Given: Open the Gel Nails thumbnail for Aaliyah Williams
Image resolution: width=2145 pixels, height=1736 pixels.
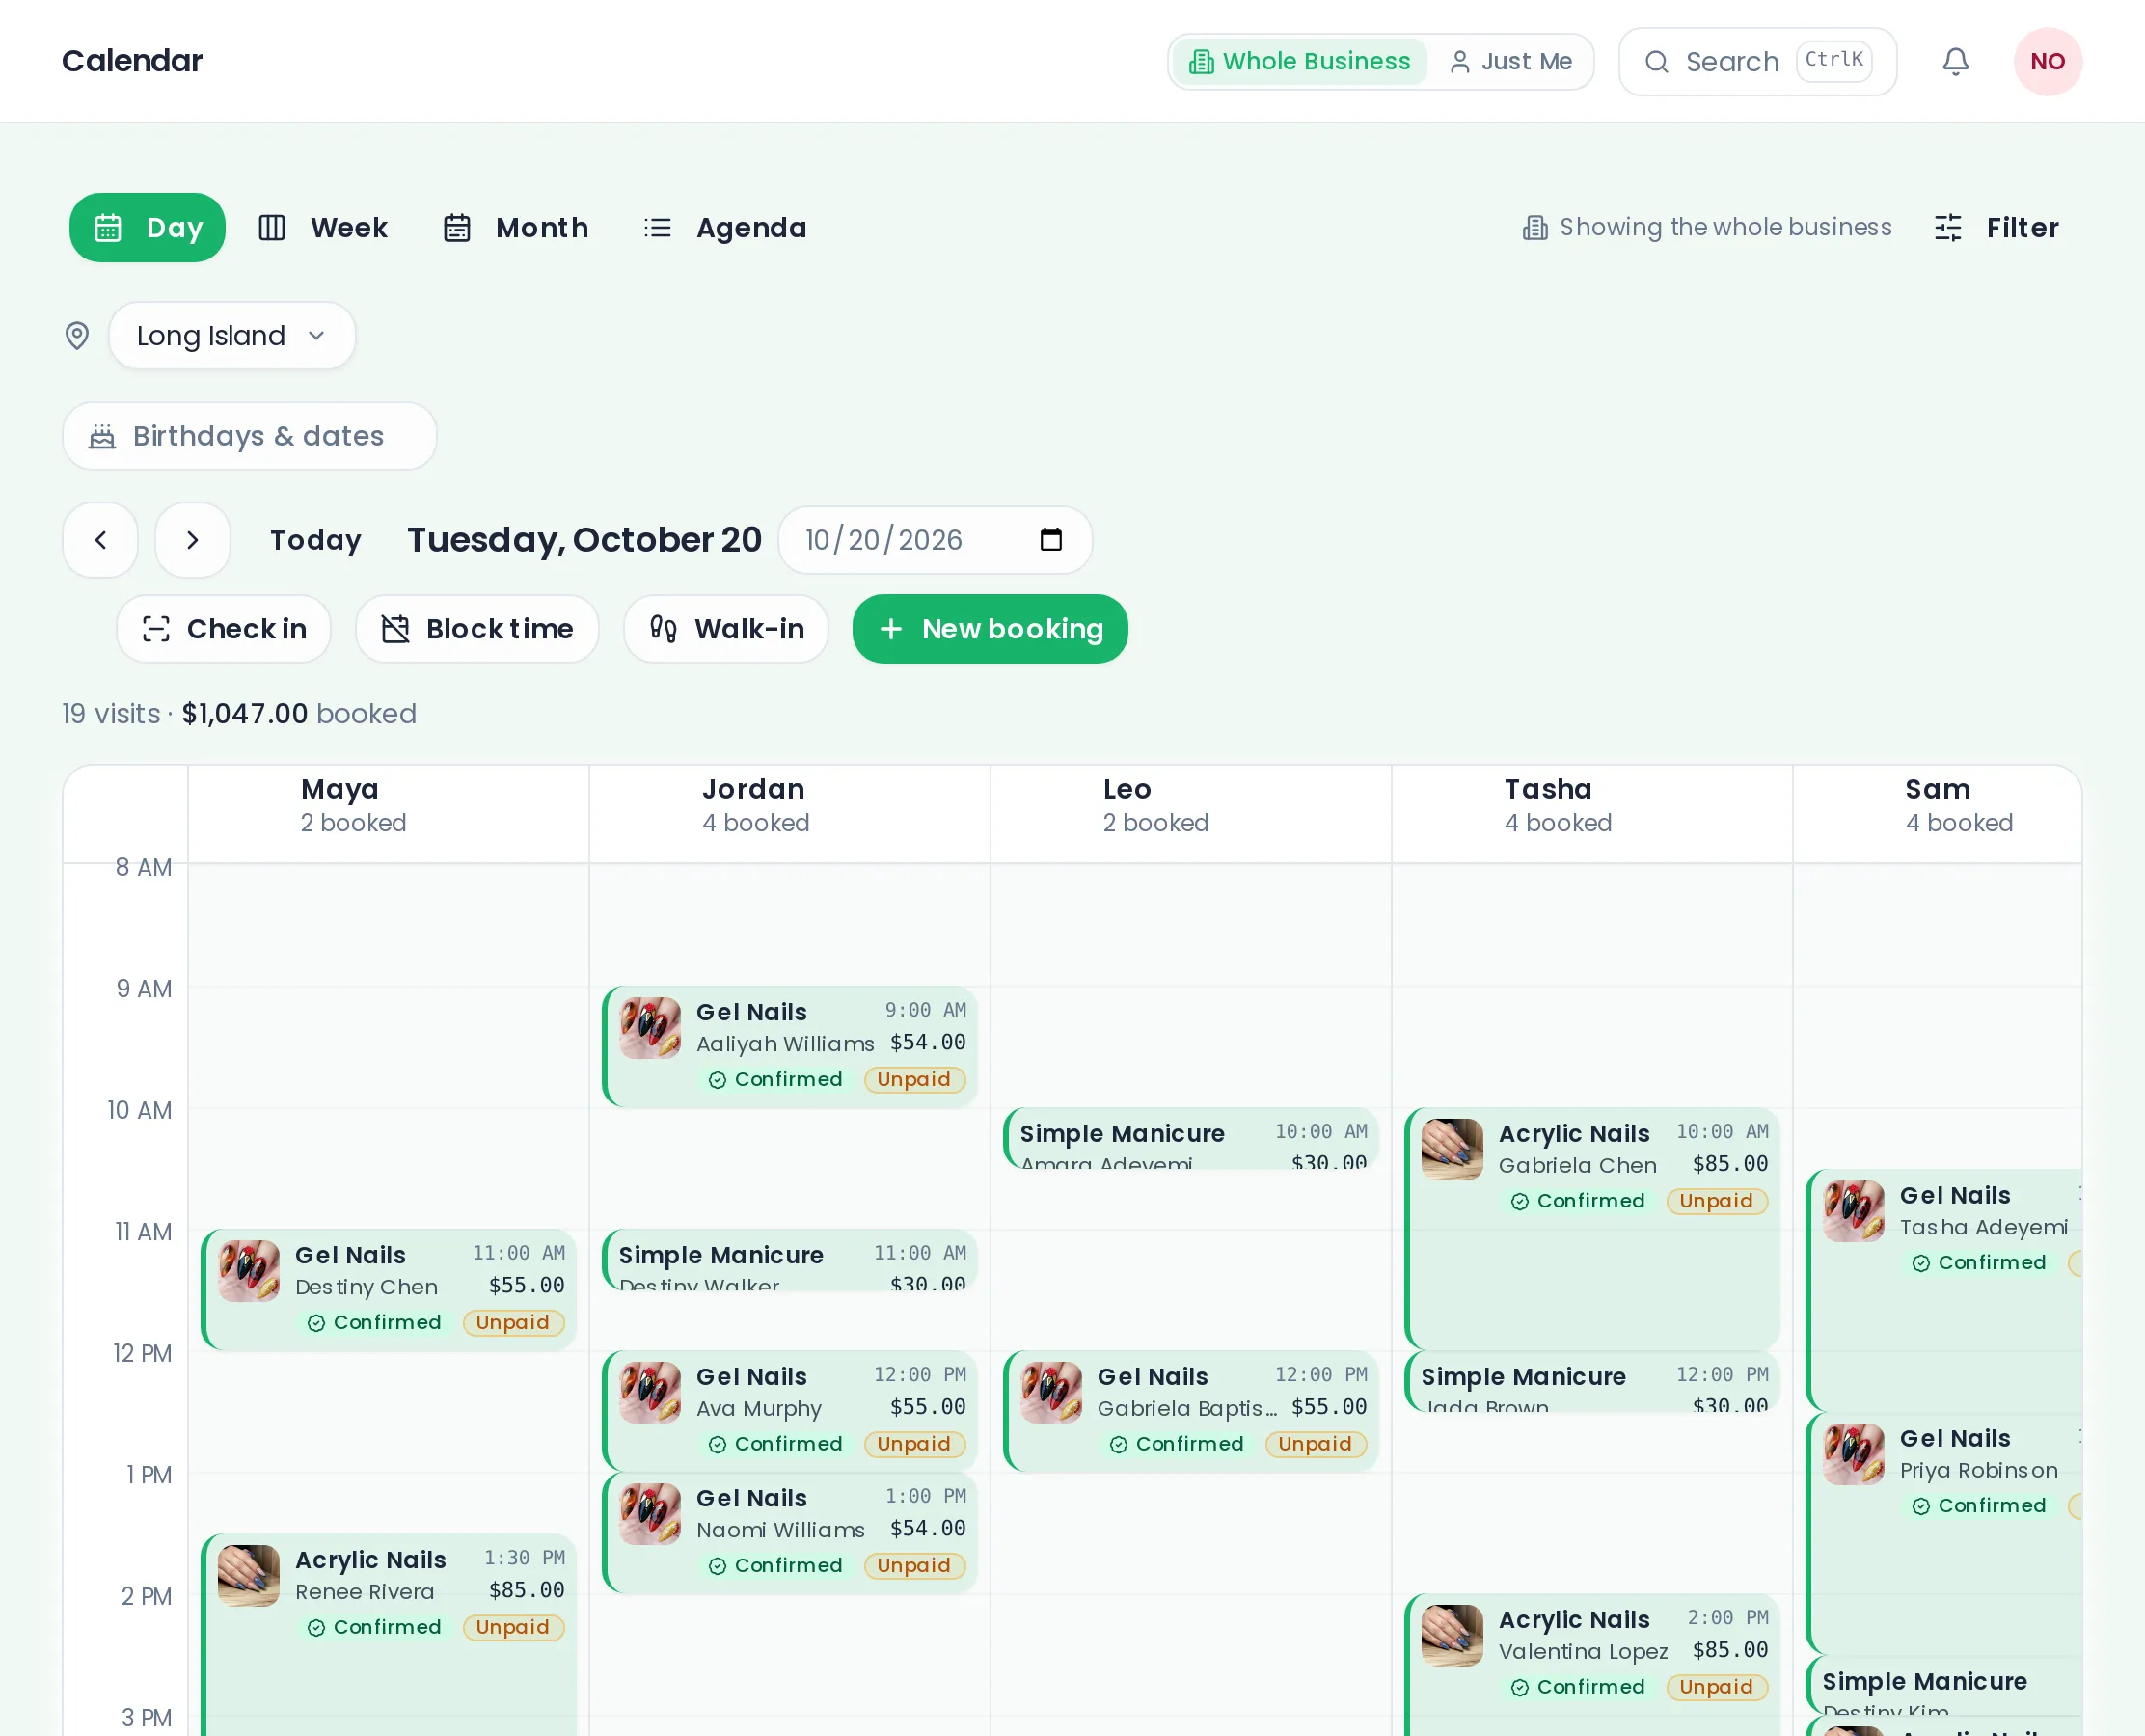Looking at the screenshot, I should [650, 1028].
